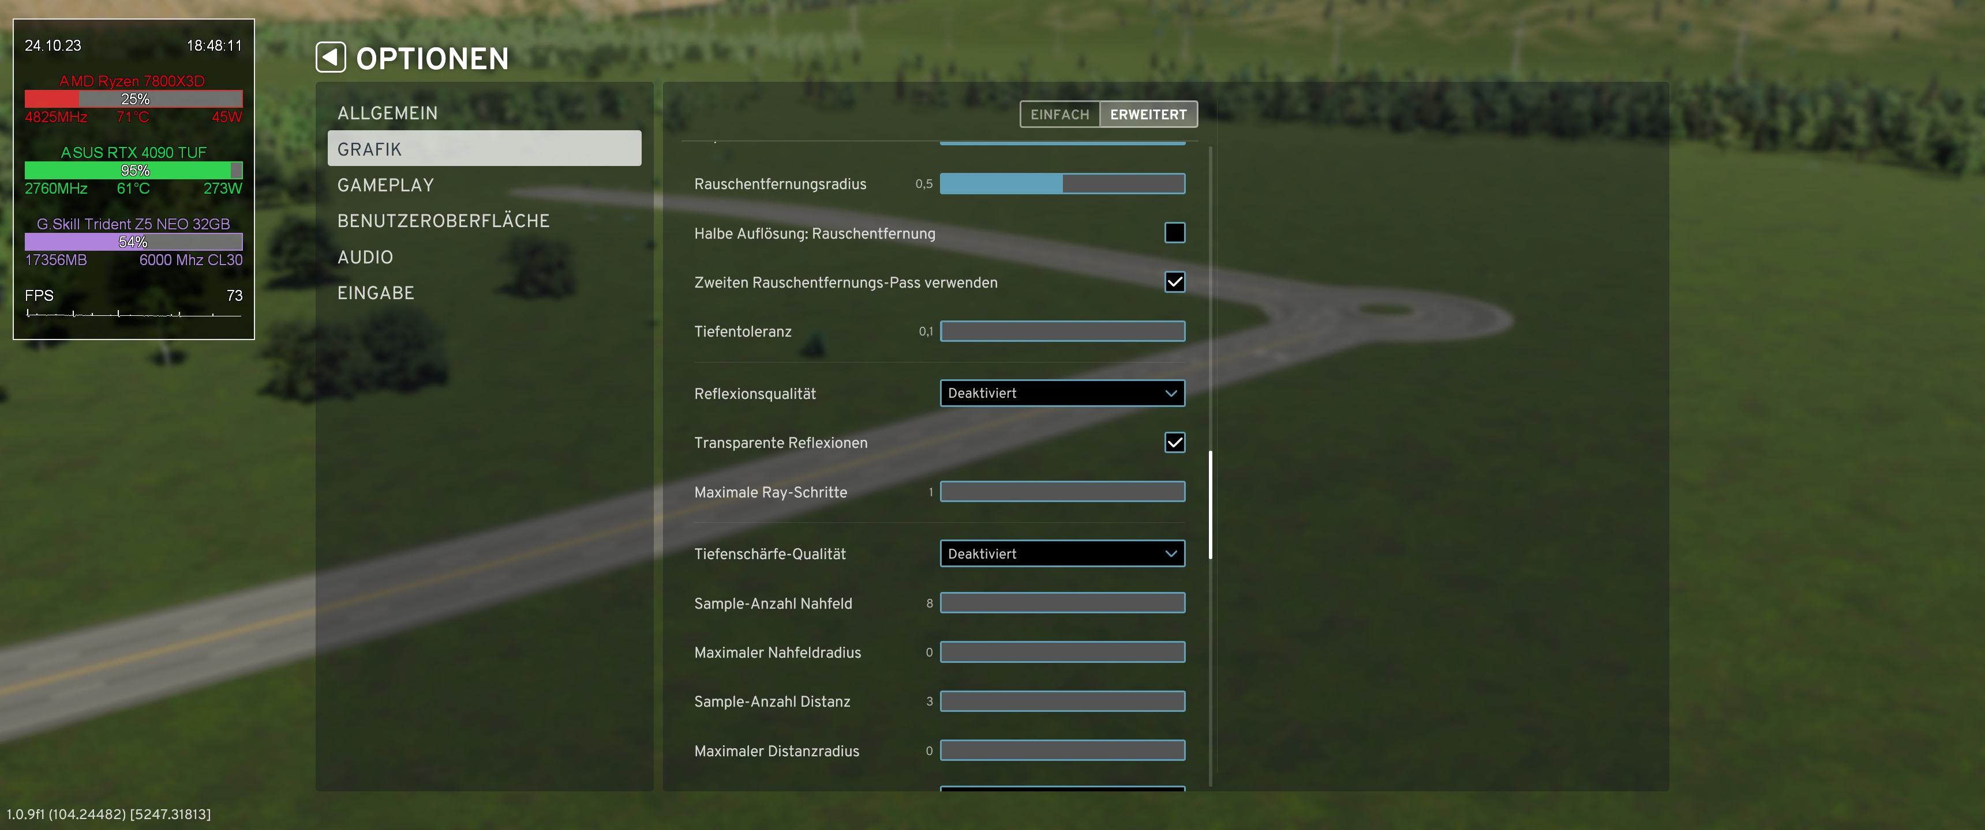Click the G.Skill Trident RAM usage bar
The image size is (1985, 830).
[133, 242]
